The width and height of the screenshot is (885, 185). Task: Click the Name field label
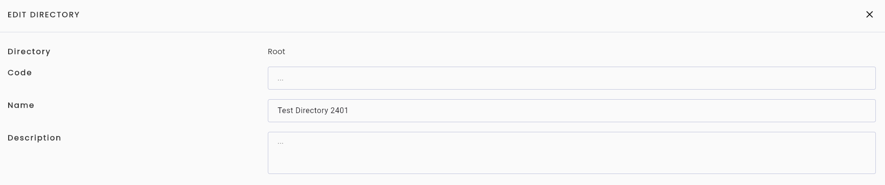pyautogui.click(x=21, y=105)
